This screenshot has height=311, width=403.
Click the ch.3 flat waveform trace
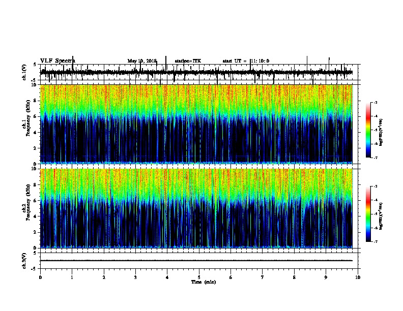196,261
